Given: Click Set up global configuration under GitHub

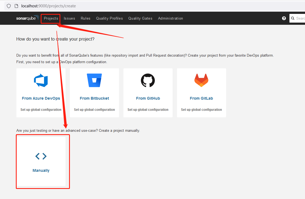Looking at the screenshot, I should coord(148,110).
